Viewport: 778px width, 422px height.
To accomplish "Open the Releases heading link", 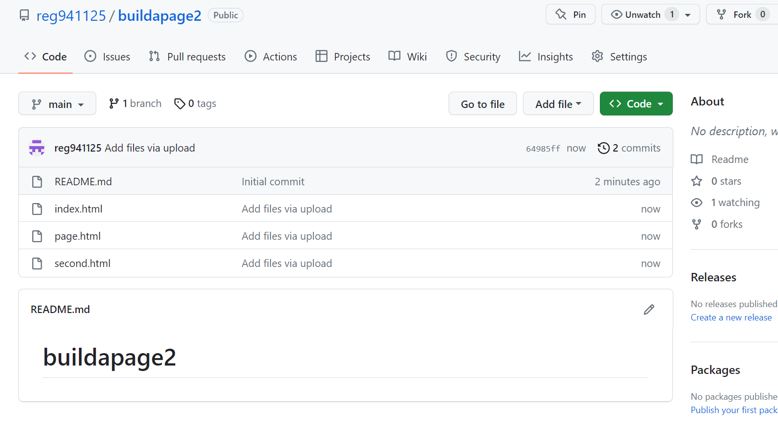I will point(713,277).
